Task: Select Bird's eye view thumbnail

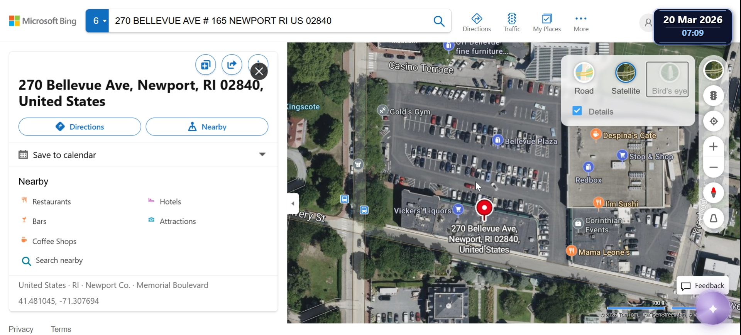Action: [669, 79]
